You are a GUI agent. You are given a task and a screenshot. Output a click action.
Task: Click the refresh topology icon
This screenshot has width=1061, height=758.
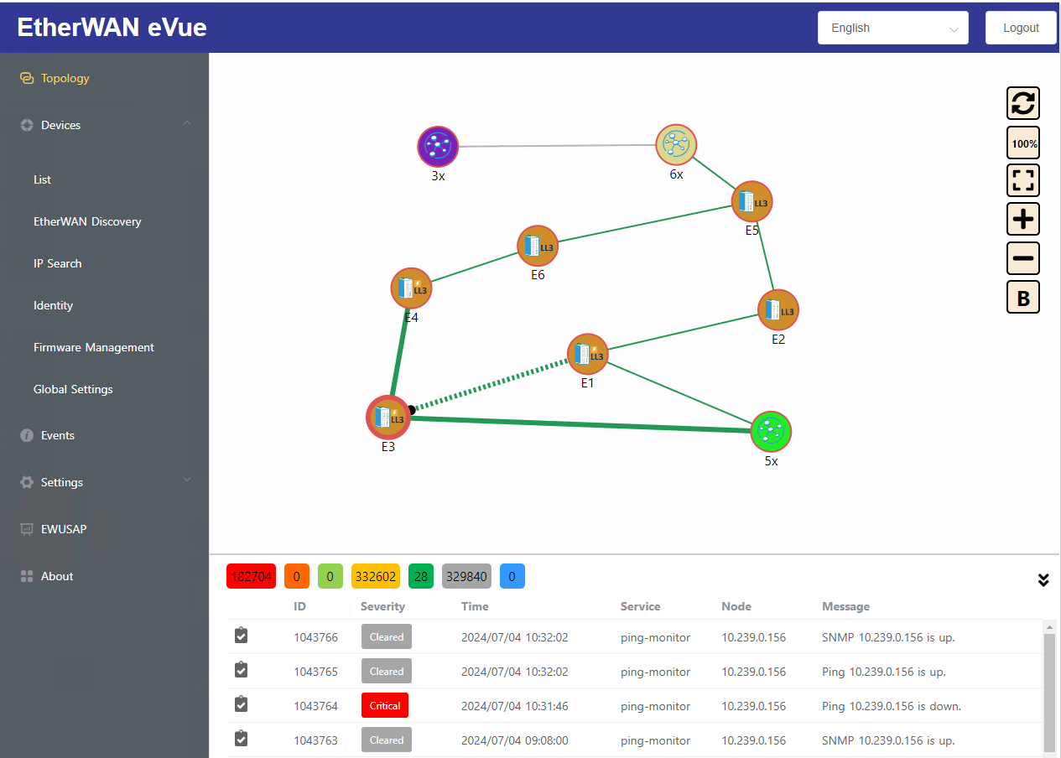pyautogui.click(x=1022, y=104)
